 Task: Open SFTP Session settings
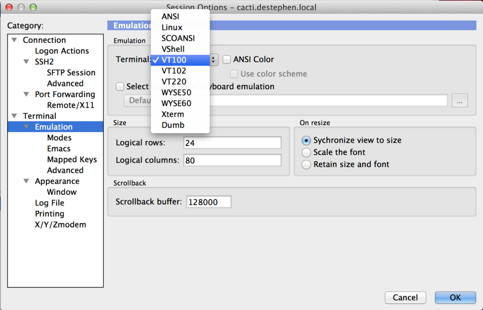coord(71,72)
